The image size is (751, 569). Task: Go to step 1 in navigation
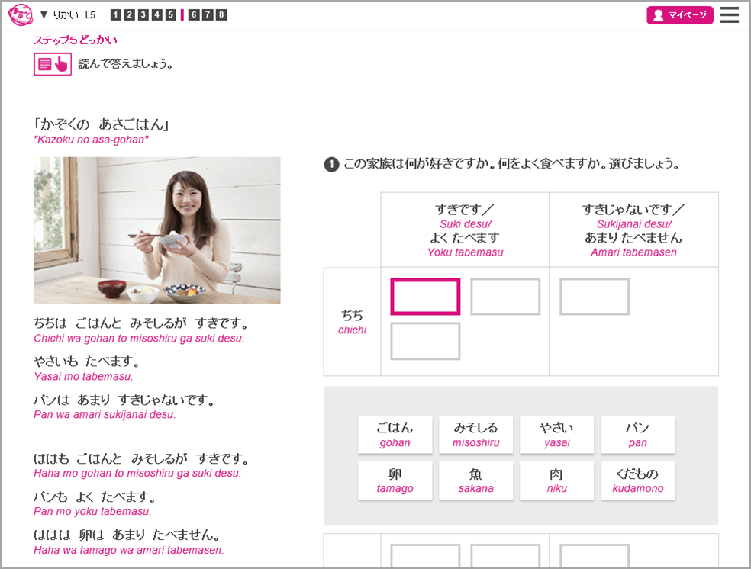point(115,14)
